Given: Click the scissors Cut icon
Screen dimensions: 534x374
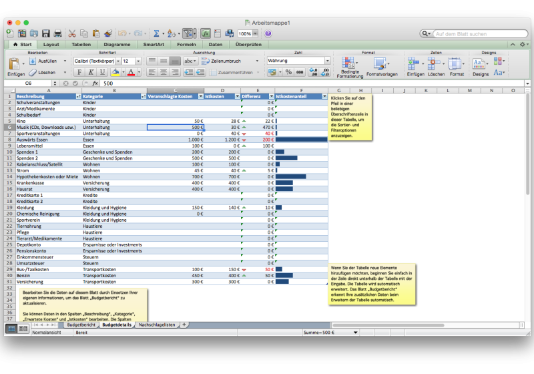Looking at the screenshot, I should tap(73, 33).
